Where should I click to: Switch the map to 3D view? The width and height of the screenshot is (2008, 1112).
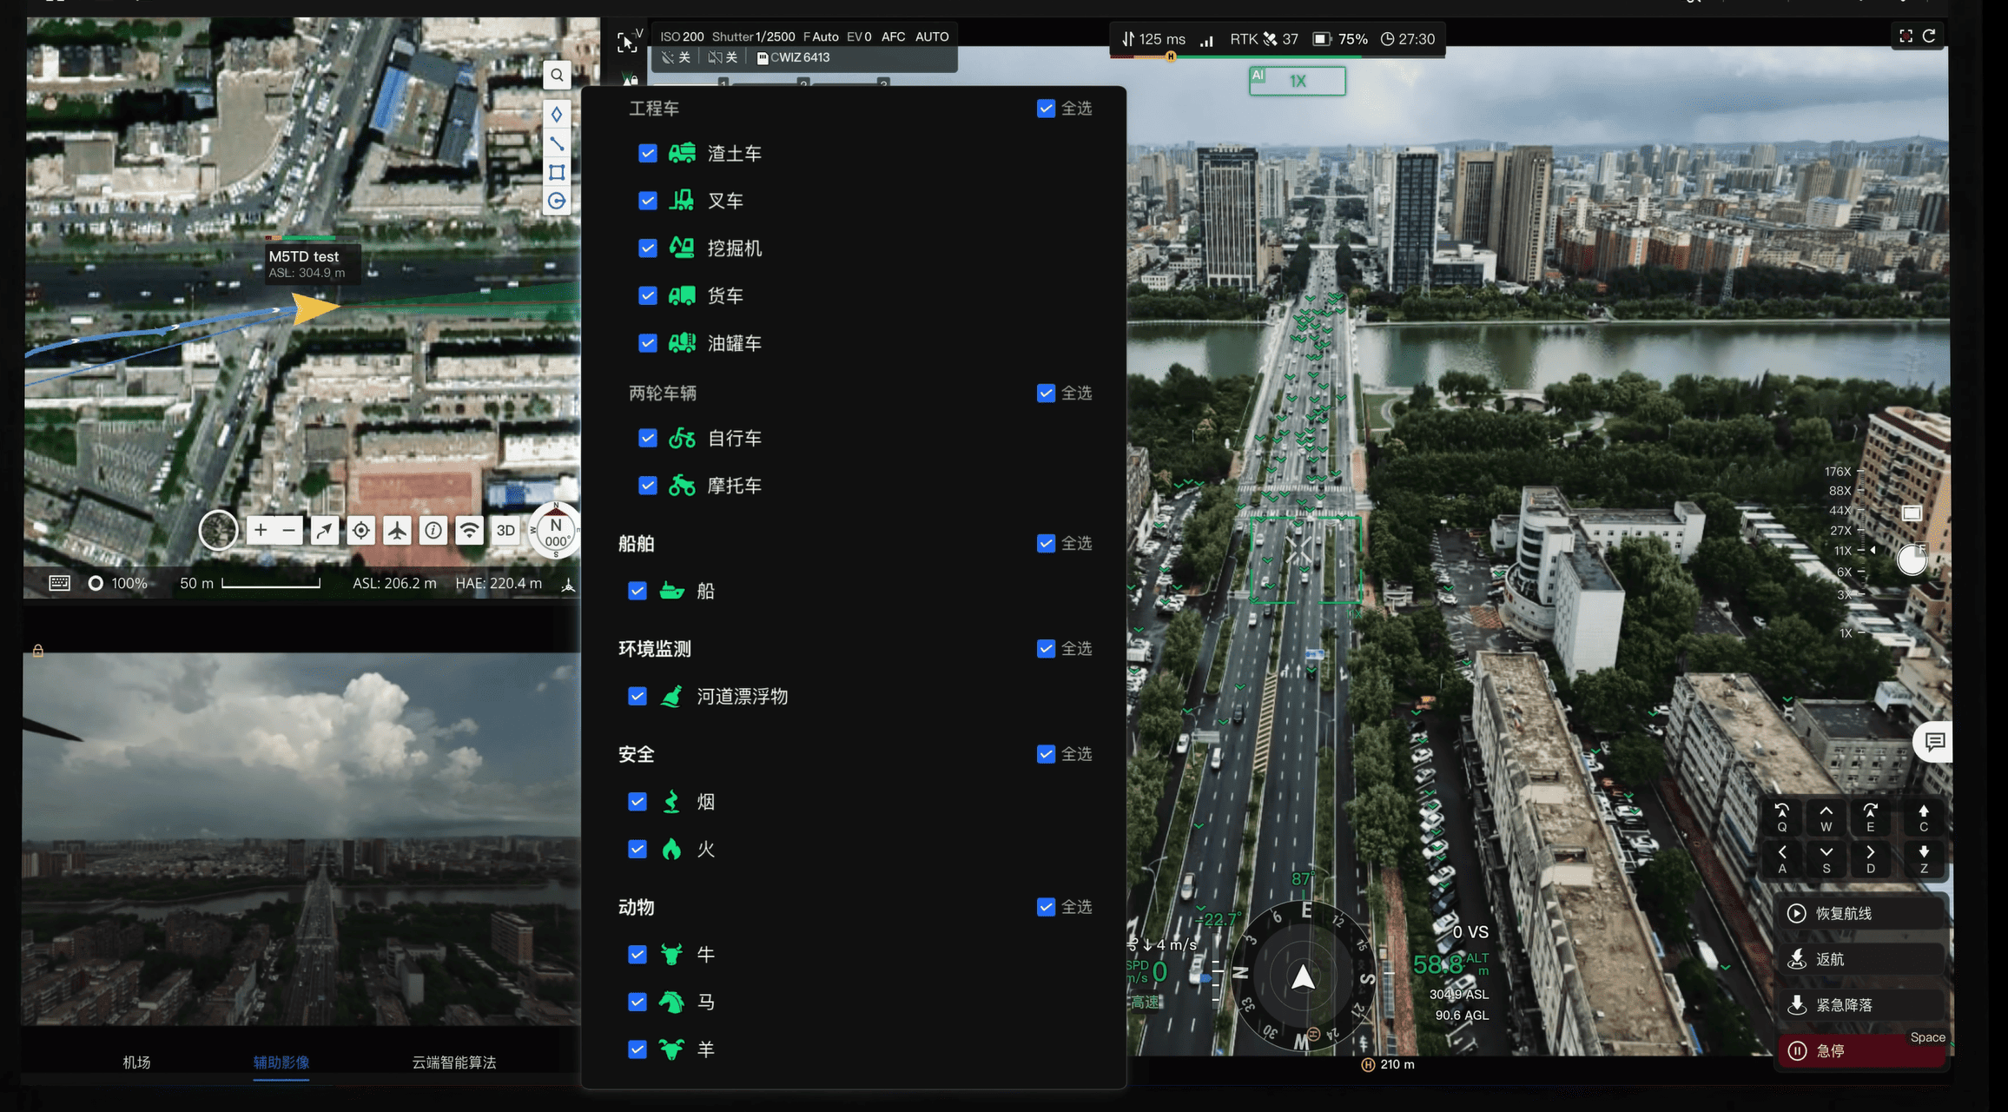pos(505,530)
